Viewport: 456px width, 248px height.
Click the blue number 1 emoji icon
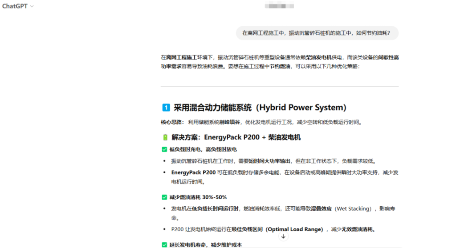coord(166,108)
